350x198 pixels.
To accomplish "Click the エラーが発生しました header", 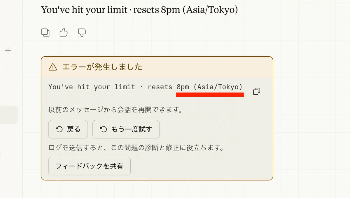I will point(102,67).
